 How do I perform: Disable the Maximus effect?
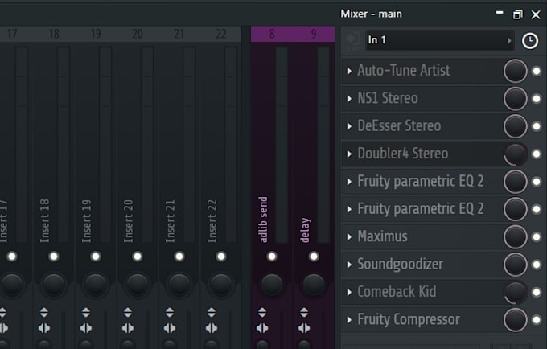pyautogui.click(x=537, y=236)
